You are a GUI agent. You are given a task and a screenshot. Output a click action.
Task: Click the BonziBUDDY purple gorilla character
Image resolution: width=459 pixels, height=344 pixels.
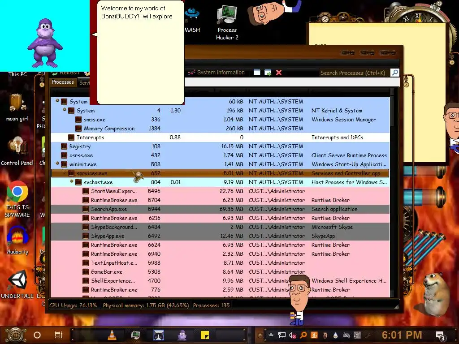45,43
